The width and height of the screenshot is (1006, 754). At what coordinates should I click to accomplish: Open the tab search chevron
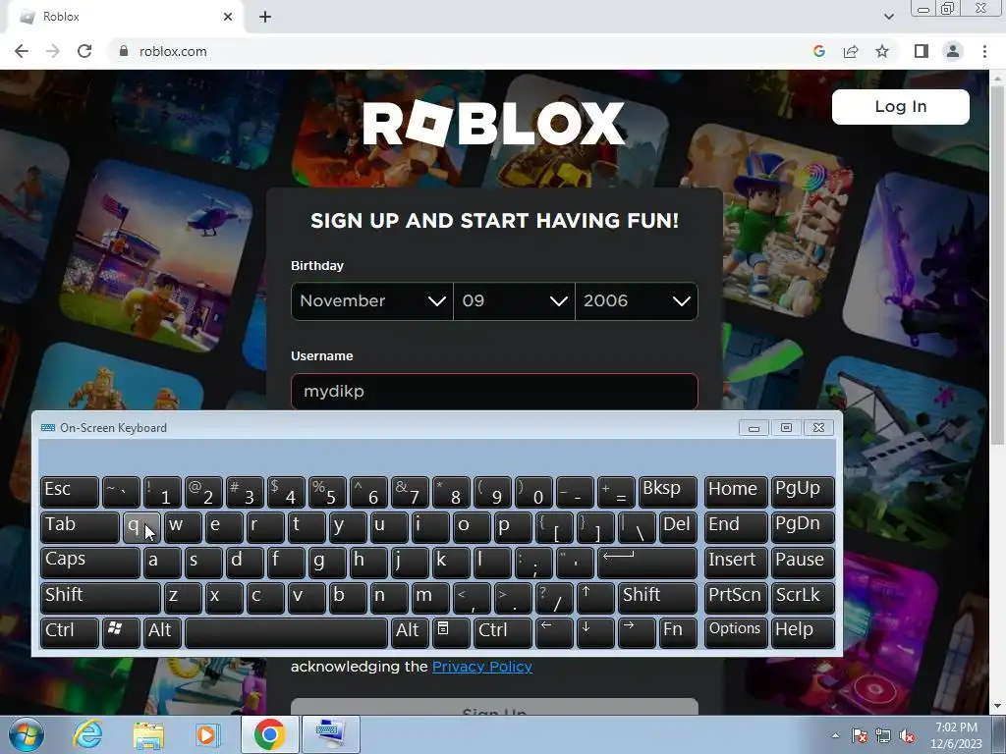pos(889,17)
